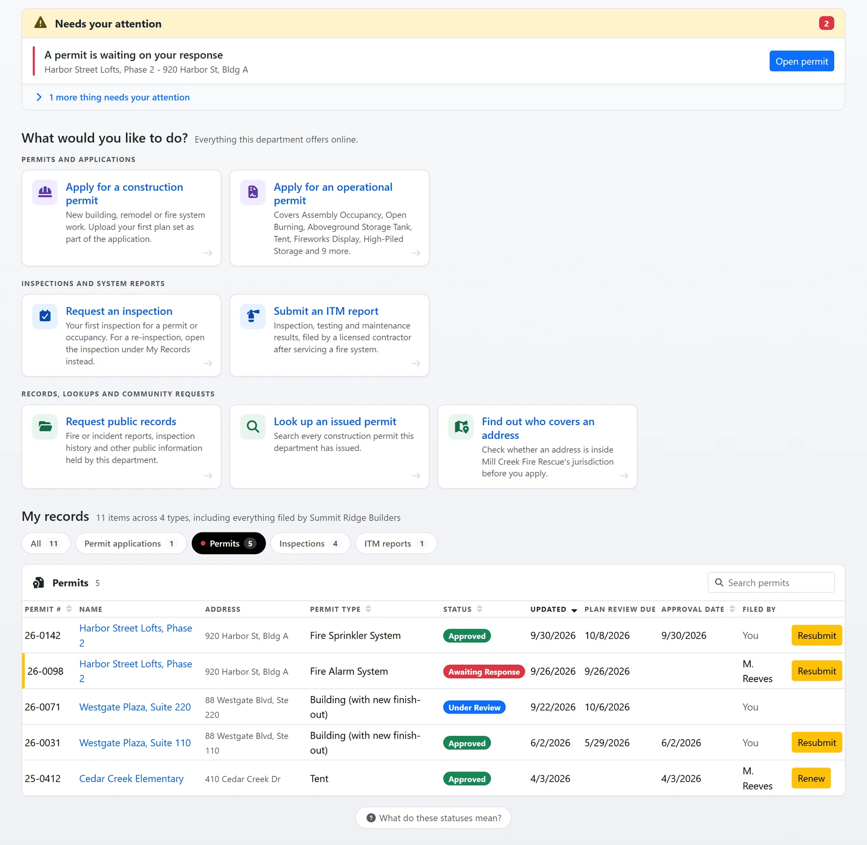Open Cedar Creek Elementary permit link
This screenshot has width=867, height=845.
131,778
